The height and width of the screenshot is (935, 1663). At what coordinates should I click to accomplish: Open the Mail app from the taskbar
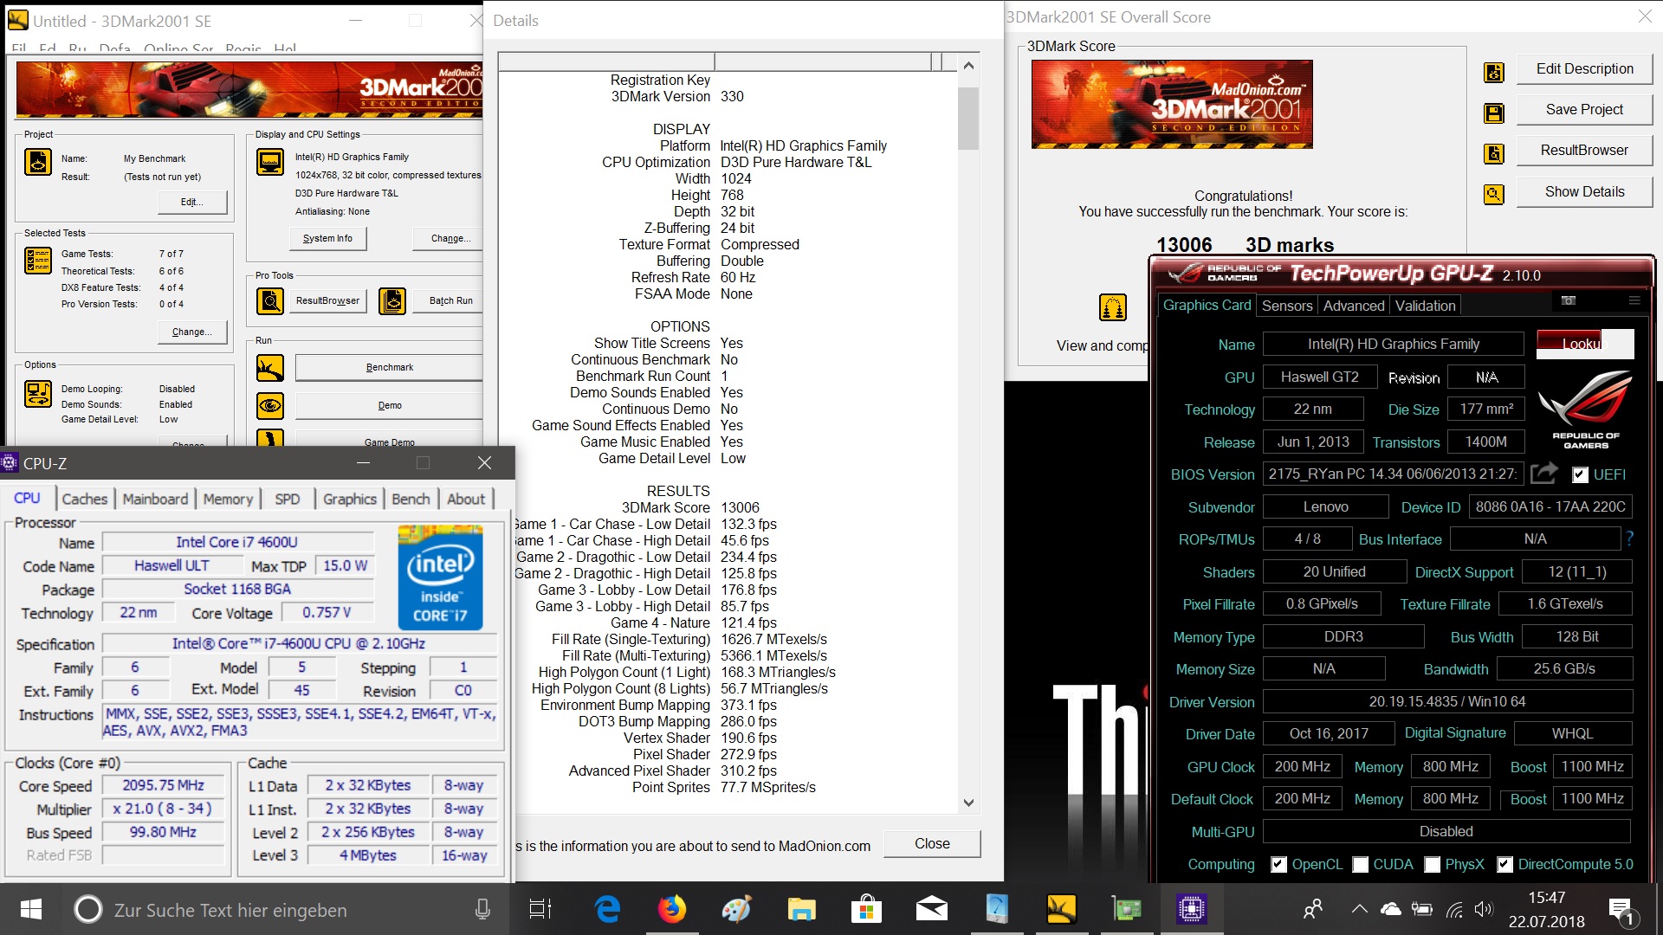click(x=932, y=909)
